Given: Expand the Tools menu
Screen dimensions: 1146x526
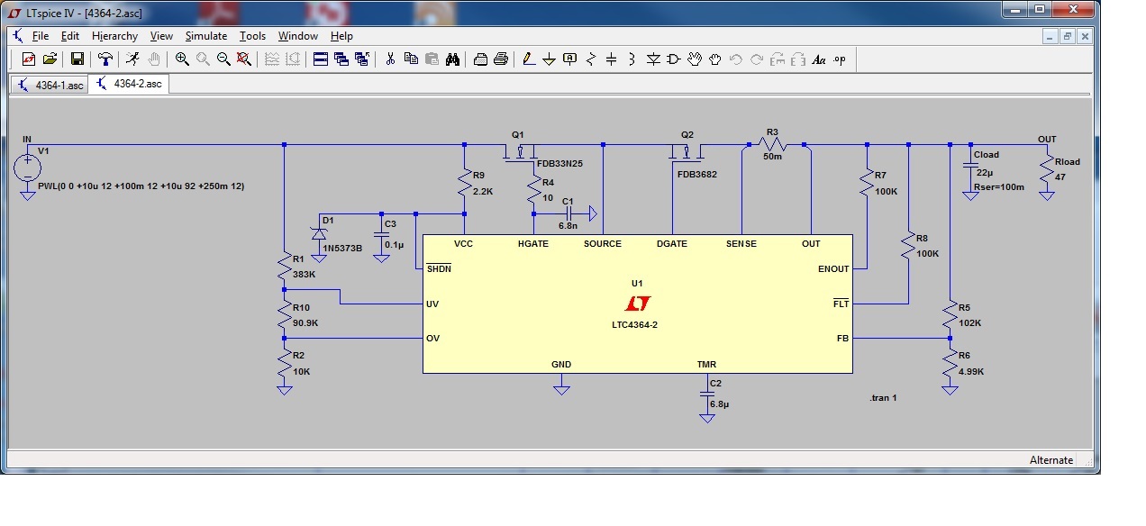Looking at the screenshot, I should pyautogui.click(x=252, y=36).
